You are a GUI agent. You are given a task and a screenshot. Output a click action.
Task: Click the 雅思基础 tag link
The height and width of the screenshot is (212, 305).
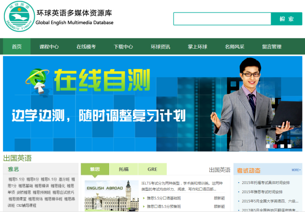[x=26, y=186]
